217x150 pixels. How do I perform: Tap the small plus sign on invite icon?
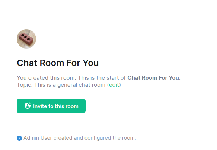click(30, 103)
